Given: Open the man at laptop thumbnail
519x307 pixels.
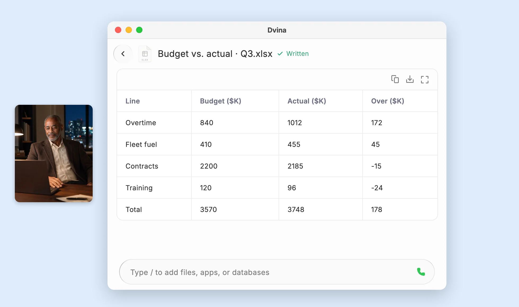Looking at the screenshot, I should coord(54,153).
